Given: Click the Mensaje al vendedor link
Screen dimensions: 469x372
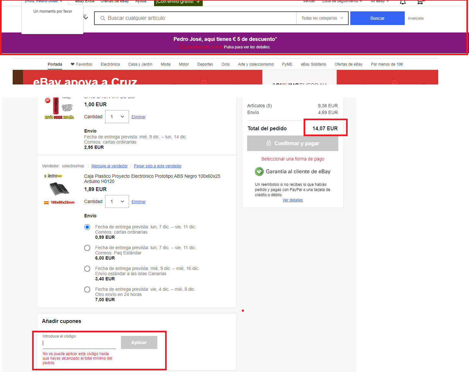Looking at the screenshot, I should click(x=109, y=166).
